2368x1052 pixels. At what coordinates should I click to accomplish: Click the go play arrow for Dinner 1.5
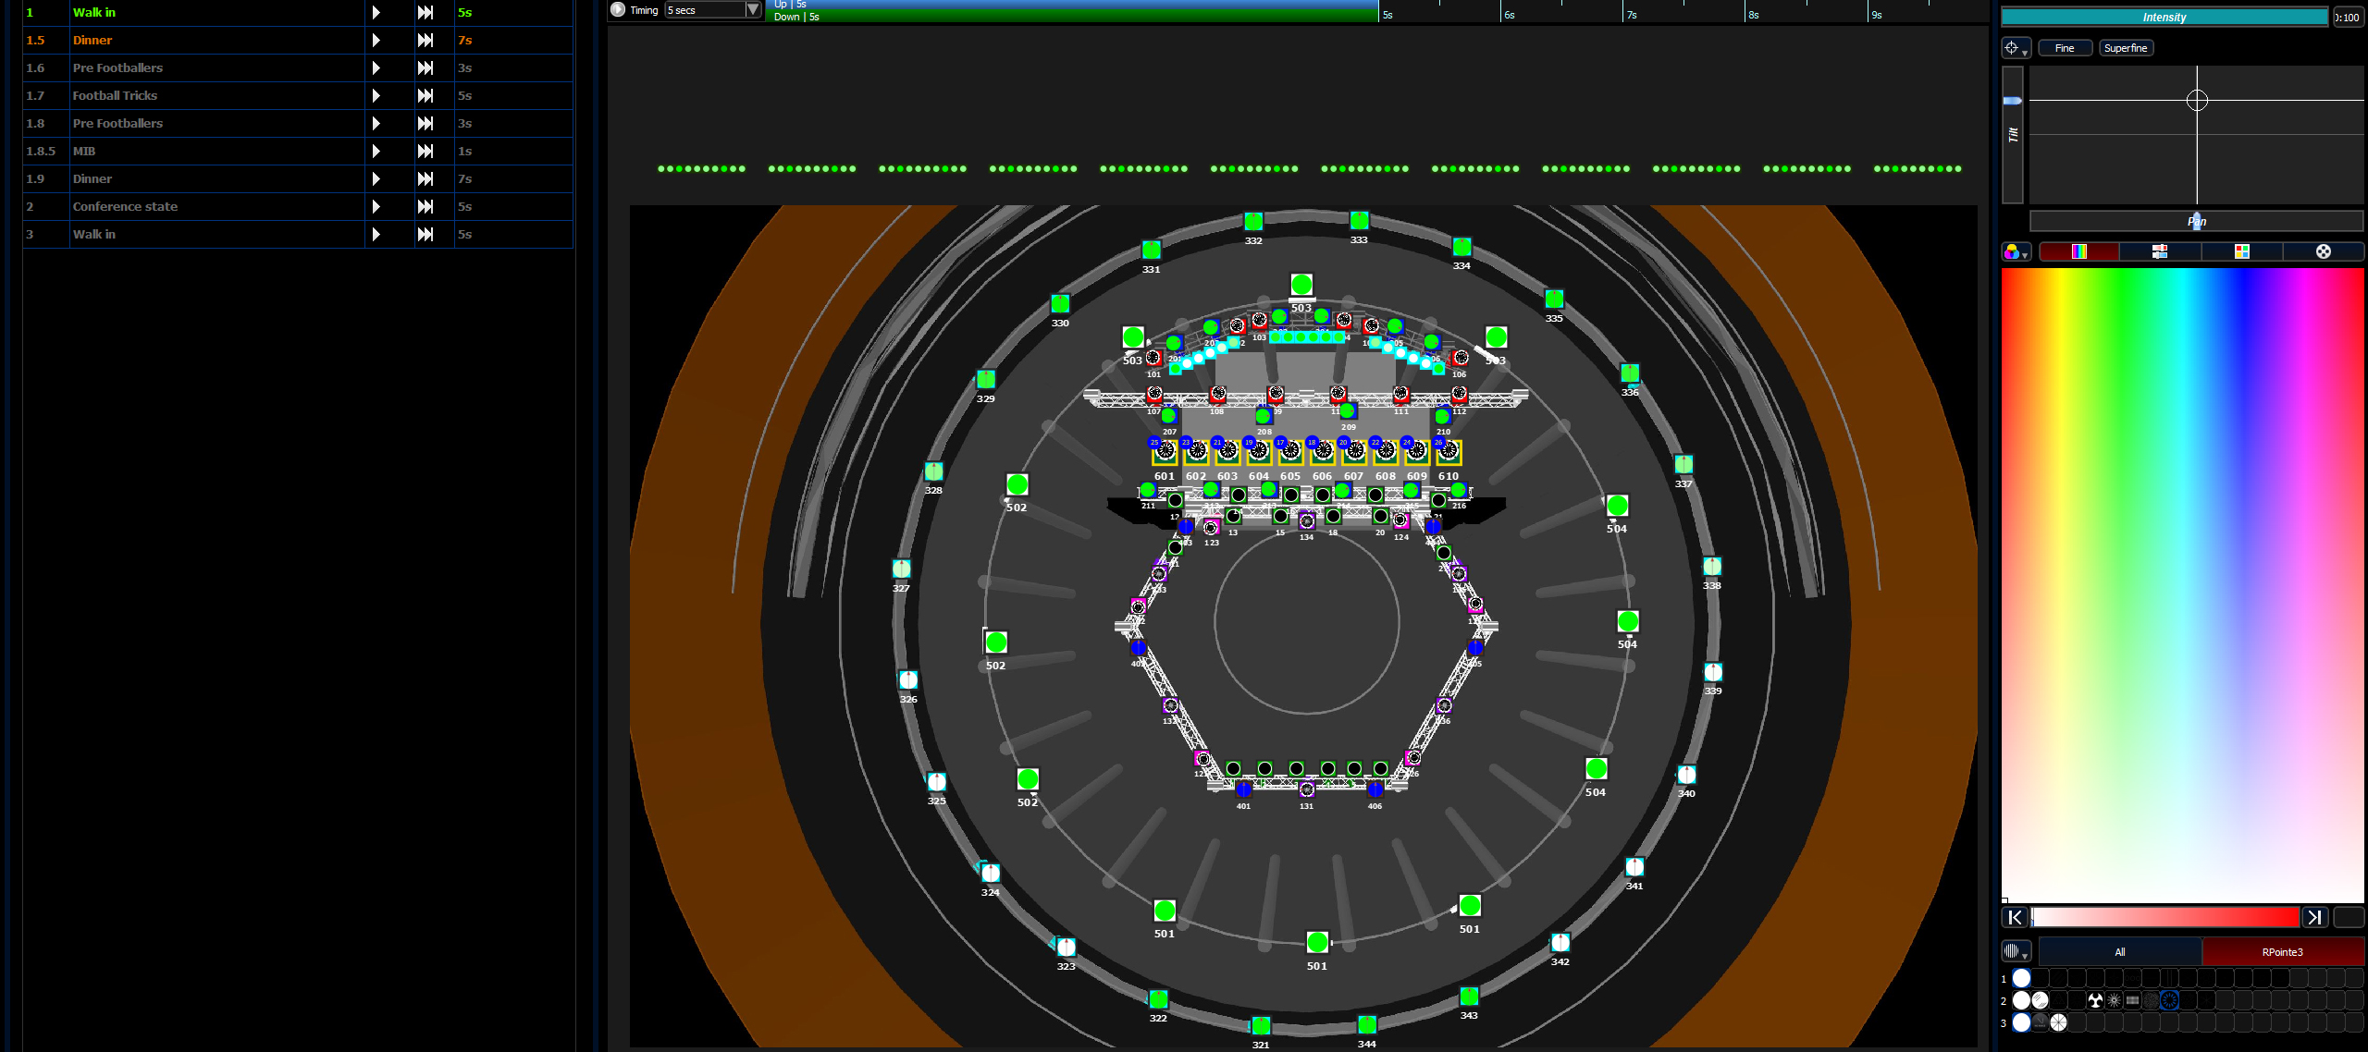tap(376, 40)
